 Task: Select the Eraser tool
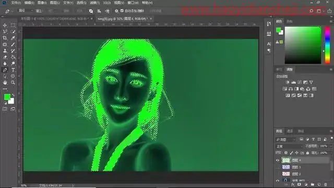click(5, 57)
